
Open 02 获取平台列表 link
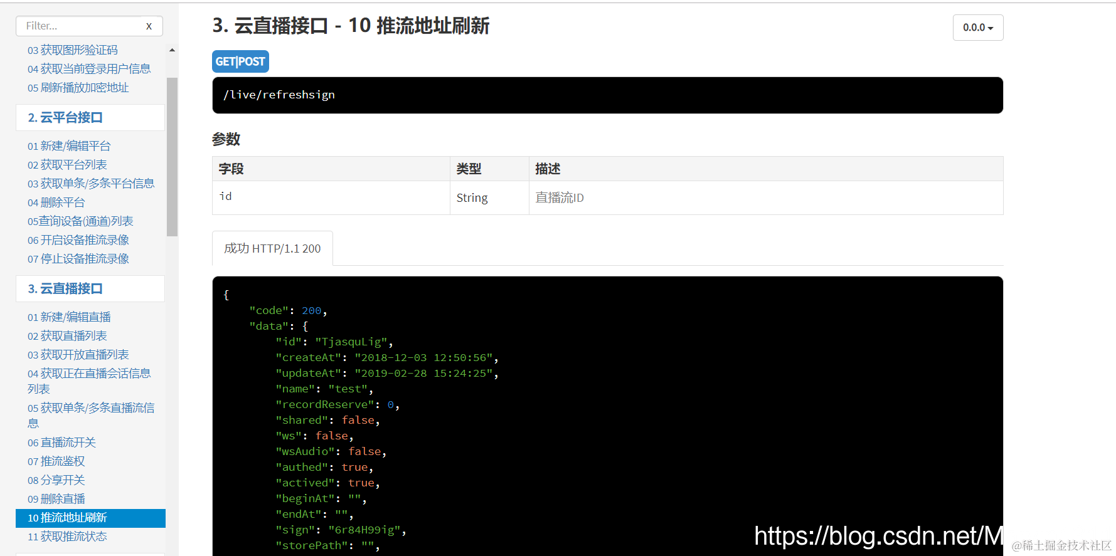pos(67,165)
